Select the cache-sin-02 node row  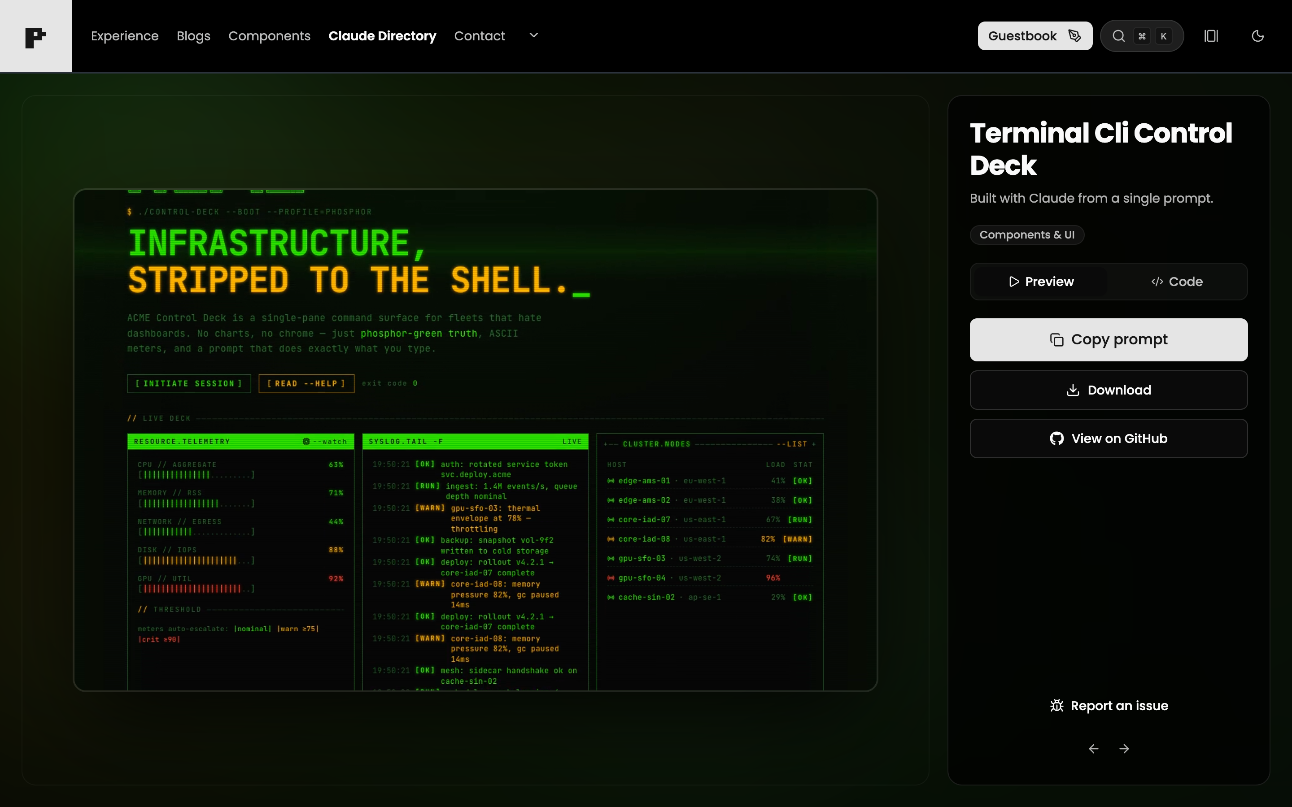click(710, 597)
